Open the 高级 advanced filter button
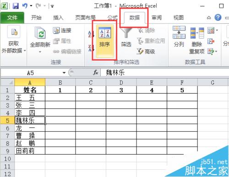Image resolution: width=229 pixels, height=177 pixels. pos(146,51)
